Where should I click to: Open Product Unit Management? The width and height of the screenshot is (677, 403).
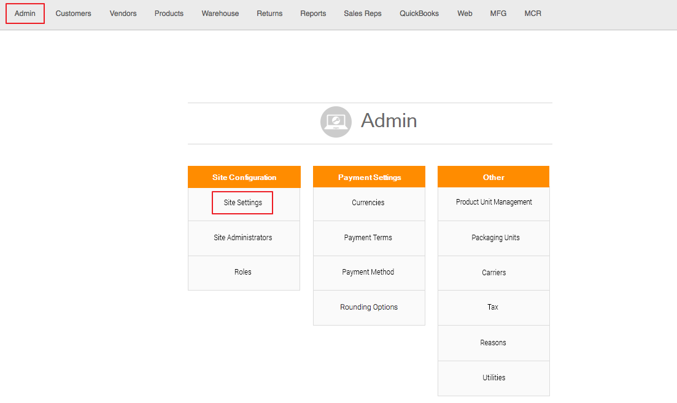[x=493, y=202]
